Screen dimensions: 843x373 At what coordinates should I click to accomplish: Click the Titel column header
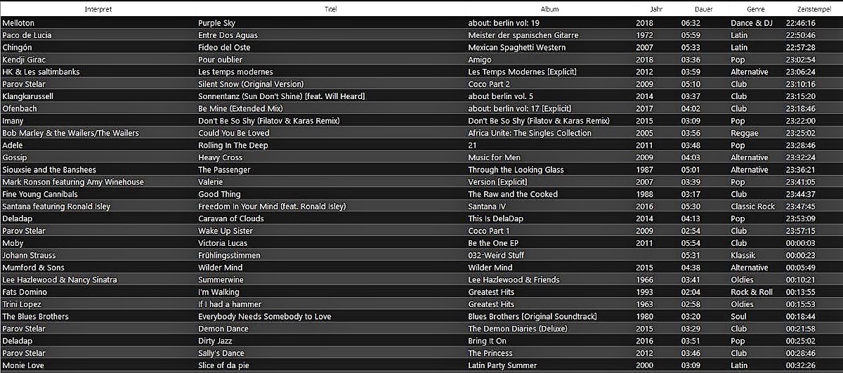(330, 10)
